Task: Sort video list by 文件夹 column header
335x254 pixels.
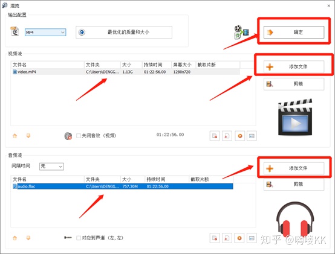Action: click(x=102, y=65)
